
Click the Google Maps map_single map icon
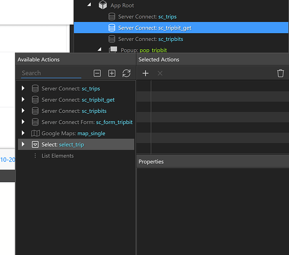pyautogui.click(x=35, y=133)
